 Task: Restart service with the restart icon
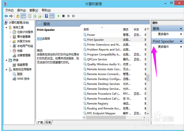[x=74, y=16]
